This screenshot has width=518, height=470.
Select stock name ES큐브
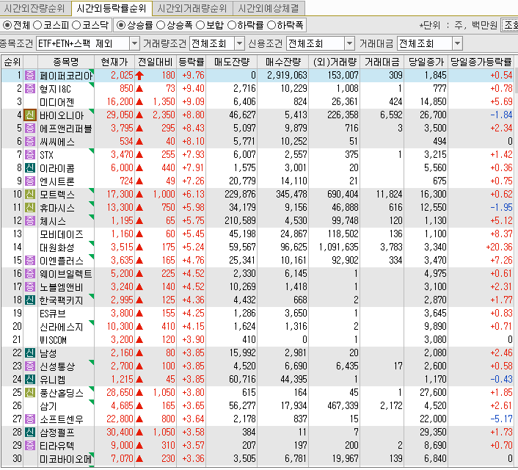coord(53,314)
